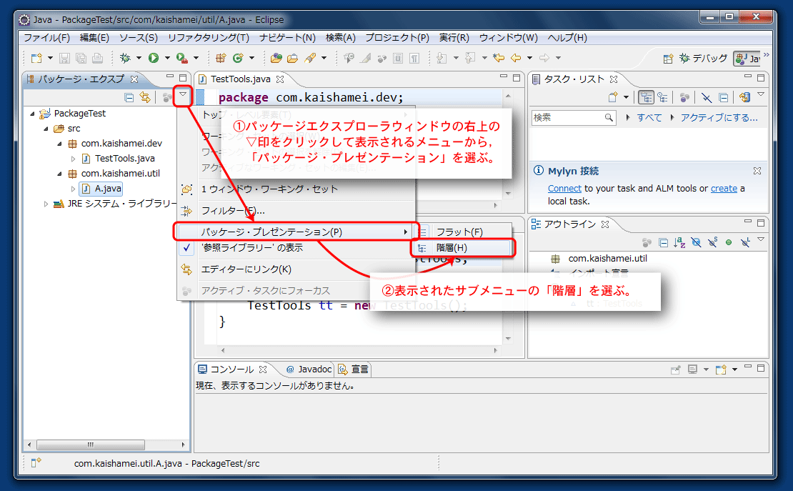The width and height of the screenshot is (793, 491).
Task: Open the リファクタリング(T) menu
Action: (209, 37)
